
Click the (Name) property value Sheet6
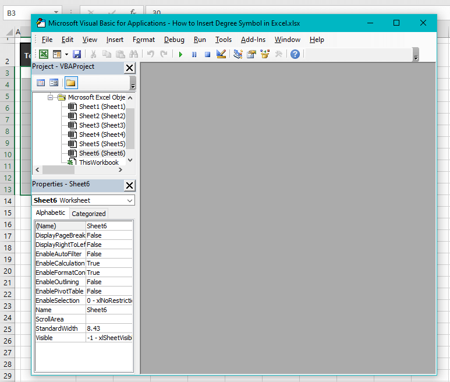click(109, 226)
